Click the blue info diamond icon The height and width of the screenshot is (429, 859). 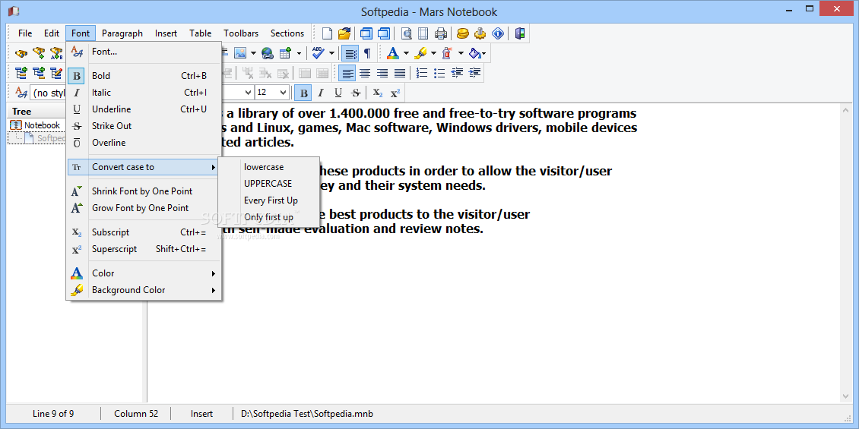point(497,33)
